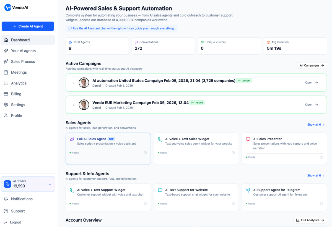
Task: Click the Logout icon at sidebar bottom
Action: pyautogui.click(x=6, y=222)
